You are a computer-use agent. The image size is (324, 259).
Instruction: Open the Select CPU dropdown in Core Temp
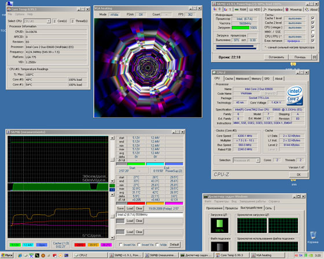(x=49, y=21)
